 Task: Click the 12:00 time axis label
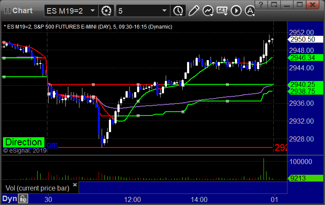tap(132, 199)
